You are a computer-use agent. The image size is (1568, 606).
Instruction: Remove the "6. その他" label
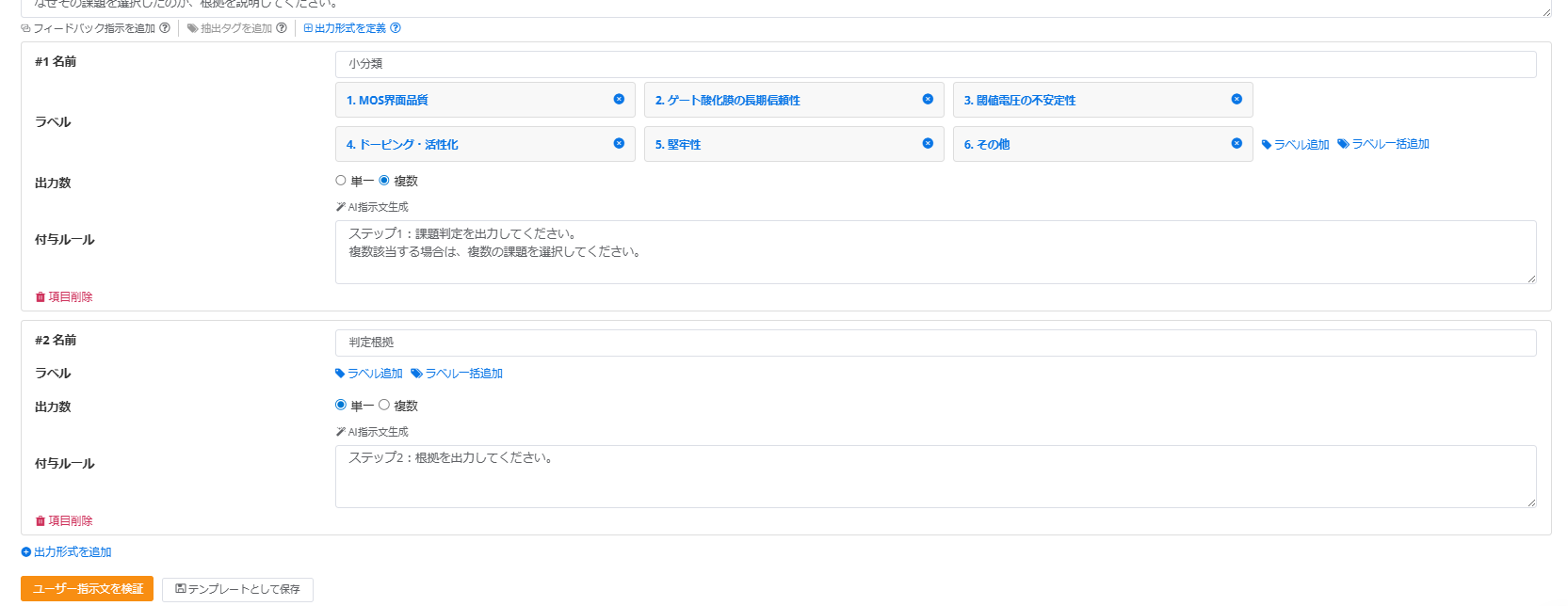coord(1237,143)
